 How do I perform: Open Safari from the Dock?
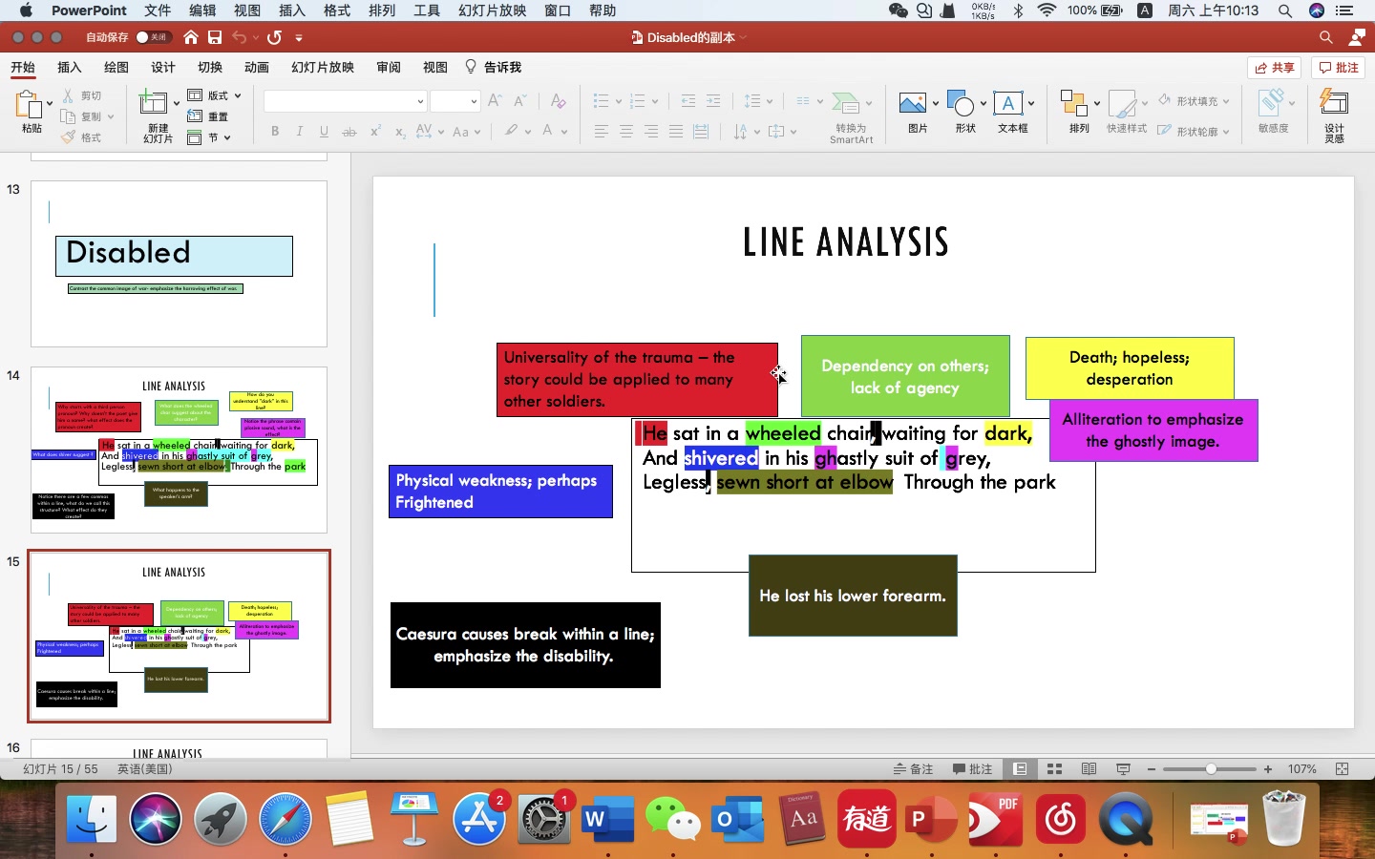pos(285,819)
